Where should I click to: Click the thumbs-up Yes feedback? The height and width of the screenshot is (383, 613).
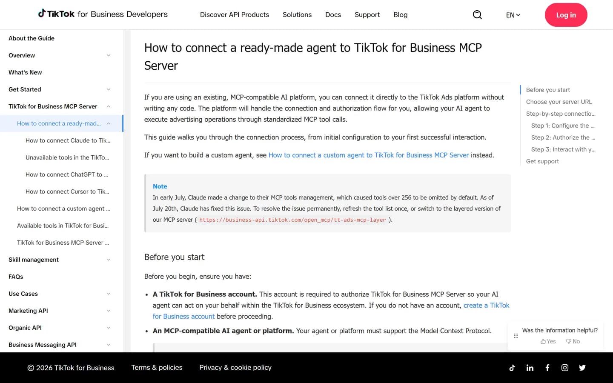click(548, 341)
